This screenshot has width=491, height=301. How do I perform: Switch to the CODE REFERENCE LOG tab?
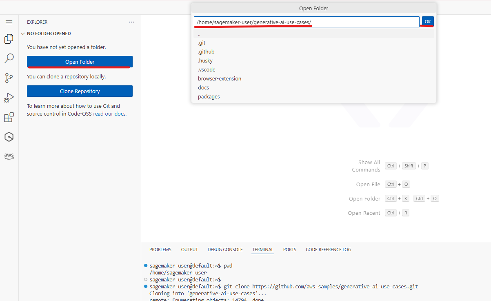pos(329,250)
